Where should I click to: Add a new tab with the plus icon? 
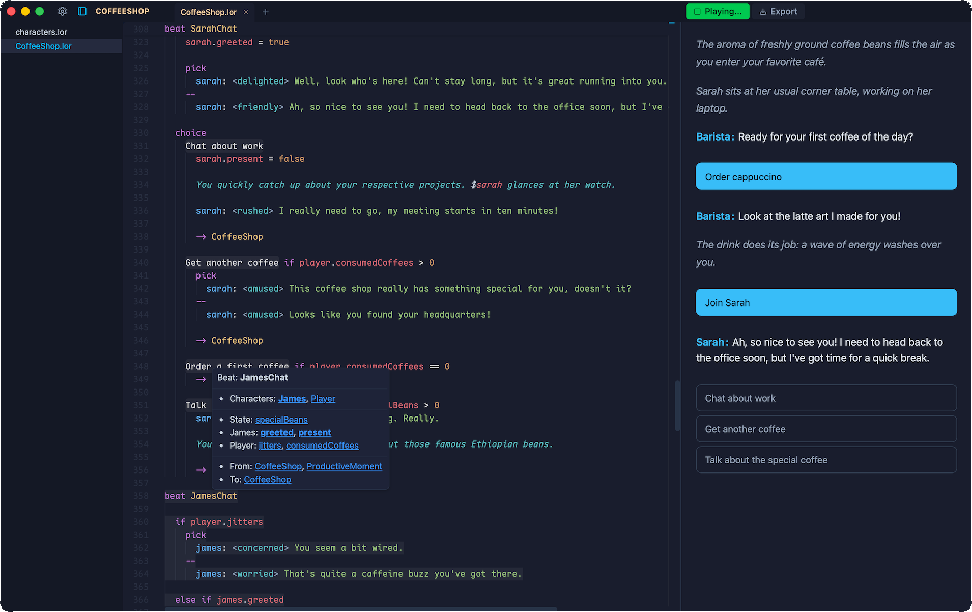click(x=266, y=12)
